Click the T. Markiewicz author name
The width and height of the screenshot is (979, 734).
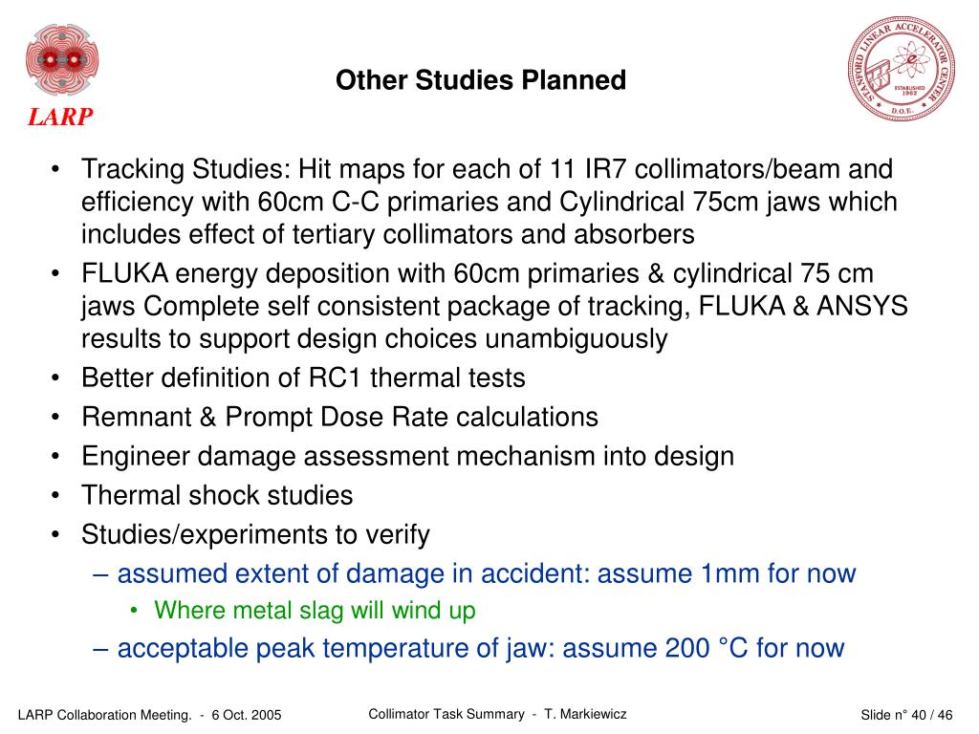click(x=585, y=714)
